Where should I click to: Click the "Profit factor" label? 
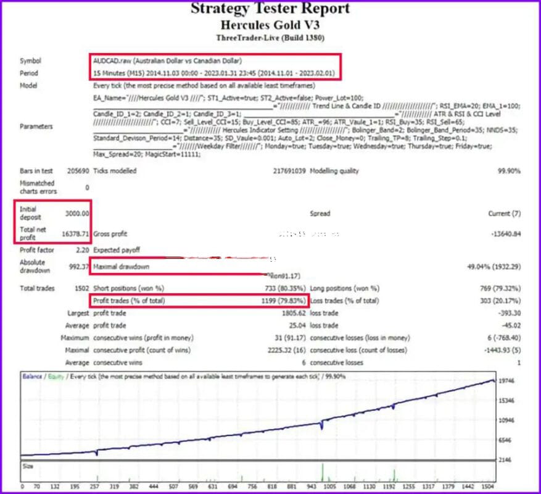click(x=36, y=249)
